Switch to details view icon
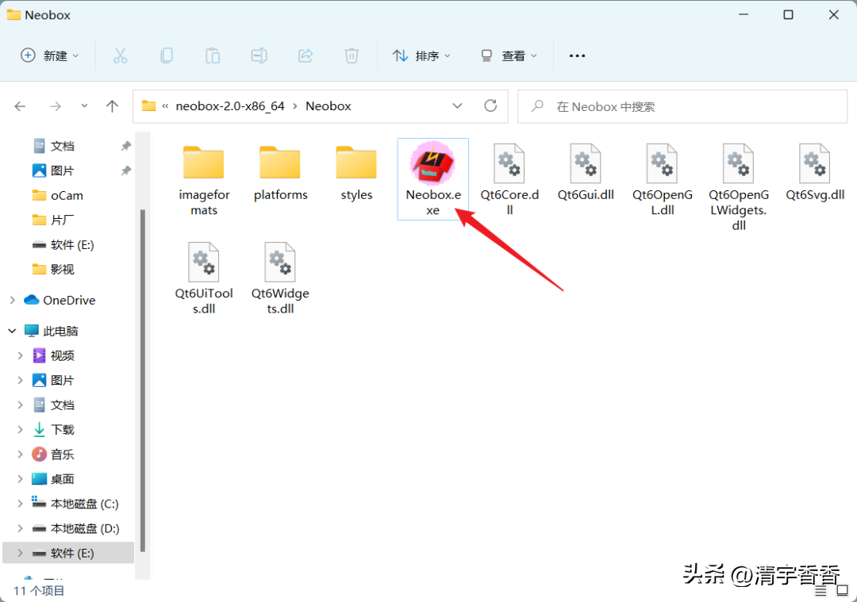 [820, 591]
